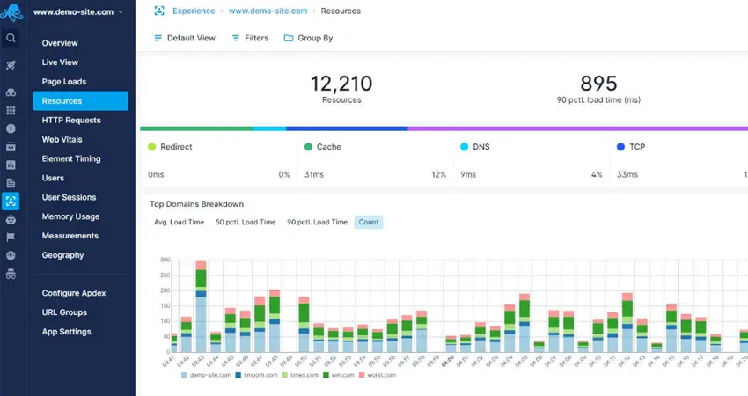This screenshot has height=396, width=748.
Task: Click the rocket icon in sidebar
Action: [x=11, y=65]
